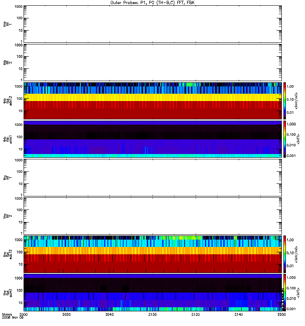Screen dimensions: 305x326
Task: Click '0.010' on thc scm1 color bar
Action: point(291,299)
